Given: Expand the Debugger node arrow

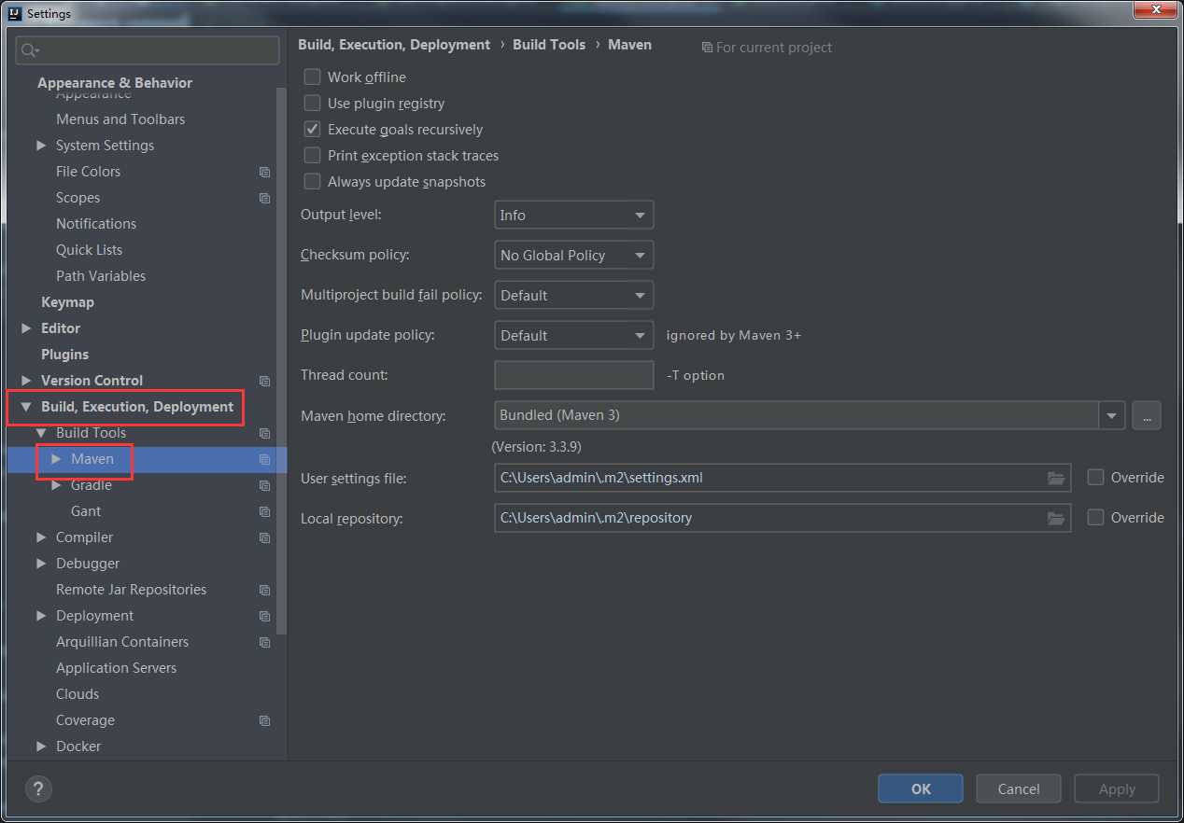Looking at the screenshot, I should click(41, 564).
